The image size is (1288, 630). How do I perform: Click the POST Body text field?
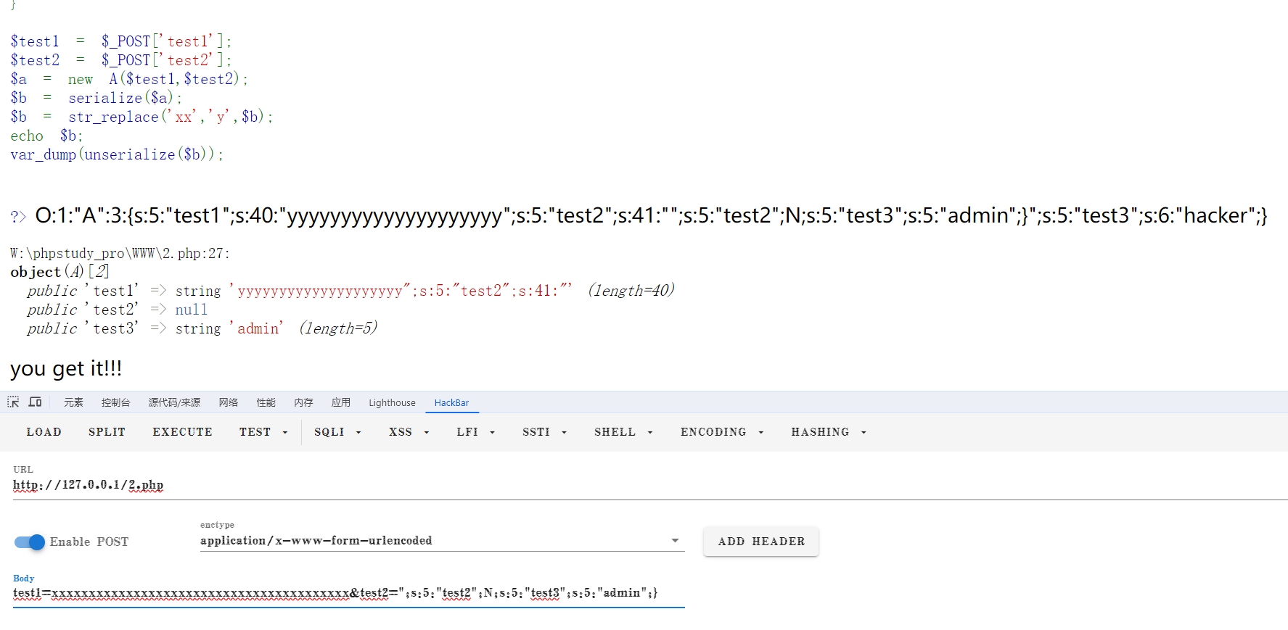click(x=348, y=593)
